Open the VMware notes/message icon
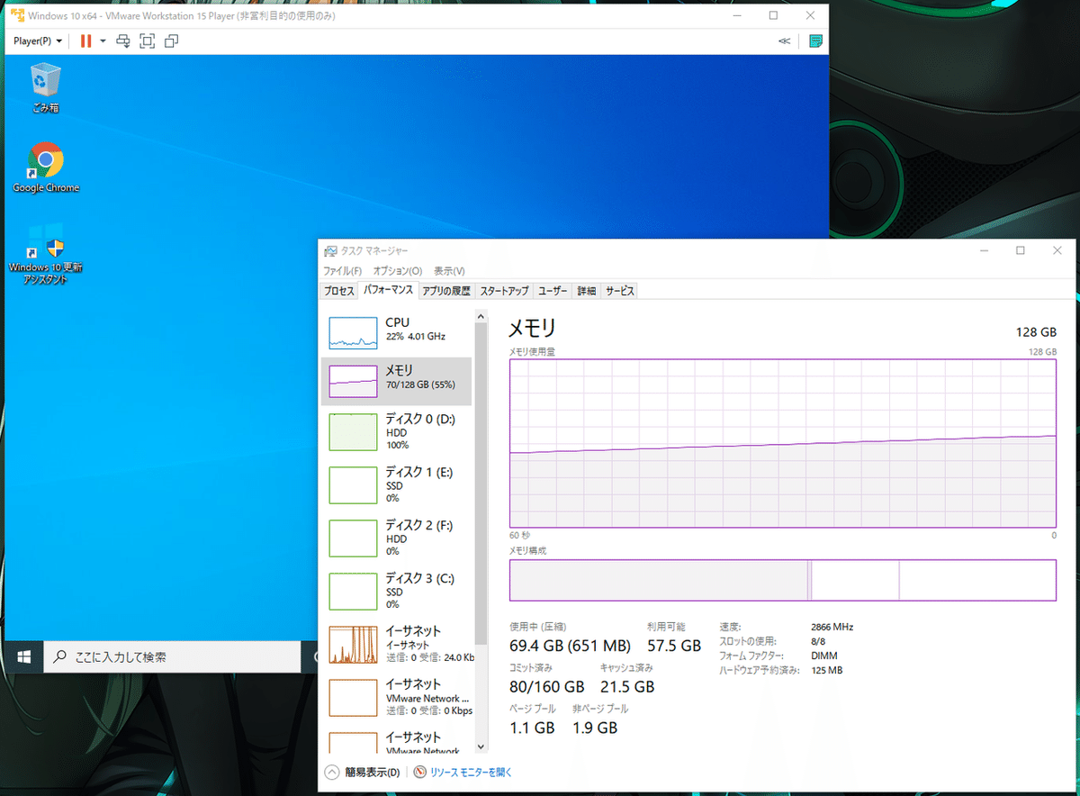Image resolution: width=1080 pixels, height=796 pixels. (815, 41)
